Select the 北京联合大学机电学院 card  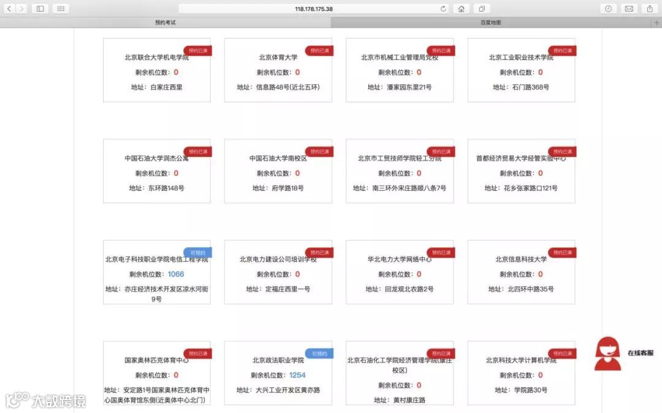click(157, 70)
